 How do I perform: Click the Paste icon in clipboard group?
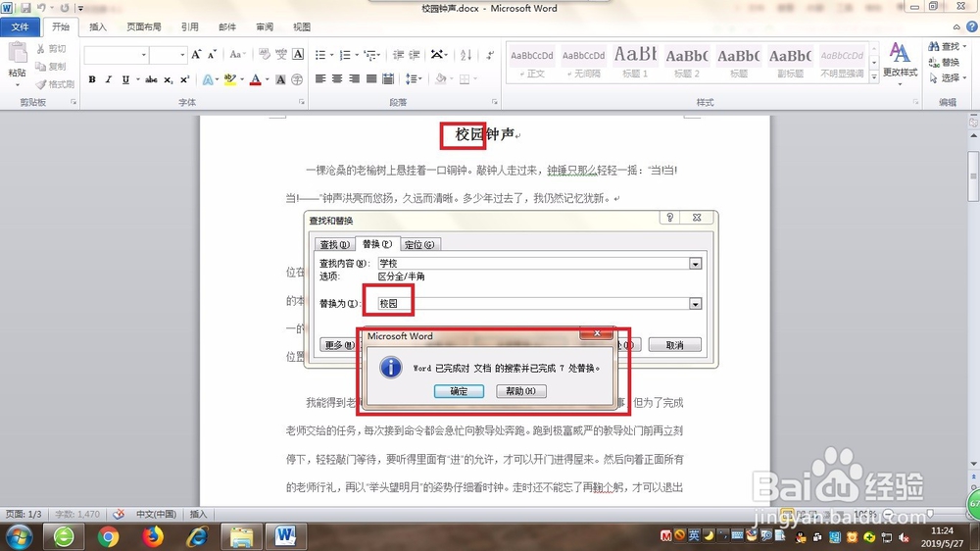pyautogui.click(x=17, y=53)
